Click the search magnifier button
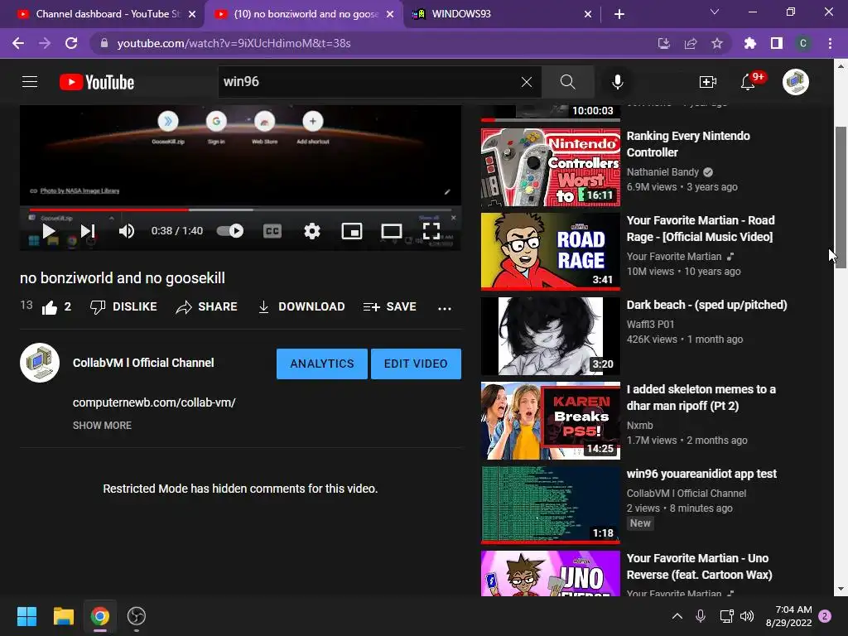 pos(567,82)
